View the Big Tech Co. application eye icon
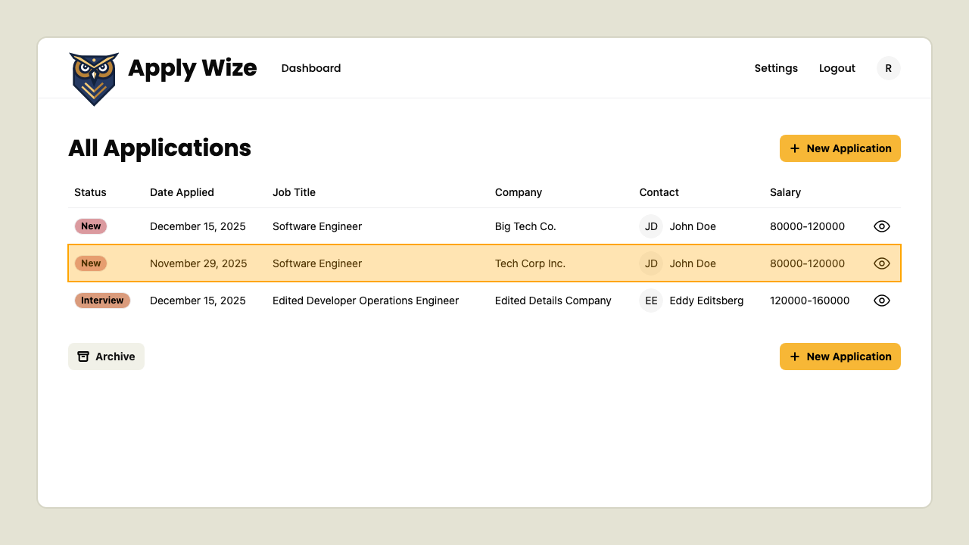Screen dimensions: 969x545 click(881, 226)
